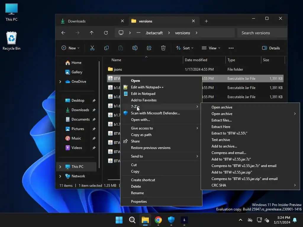
Task: Click Properties in the context menu
Action: click(x=139, y=202)
